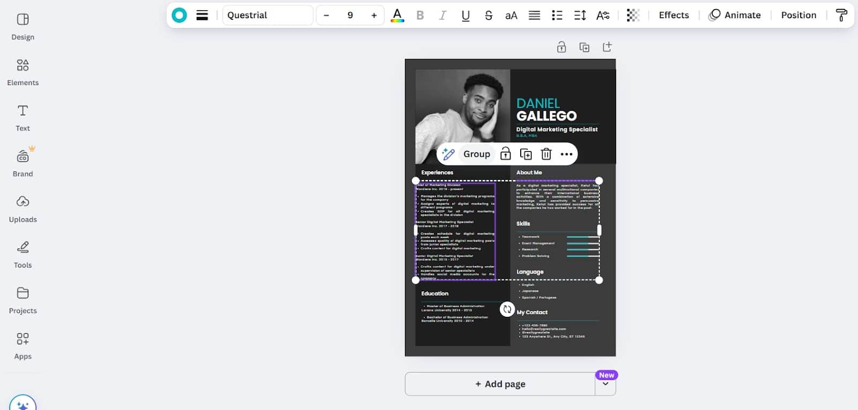858x410 pixels.
Task: Open the Animate options
Action: (x=735, y=15)
